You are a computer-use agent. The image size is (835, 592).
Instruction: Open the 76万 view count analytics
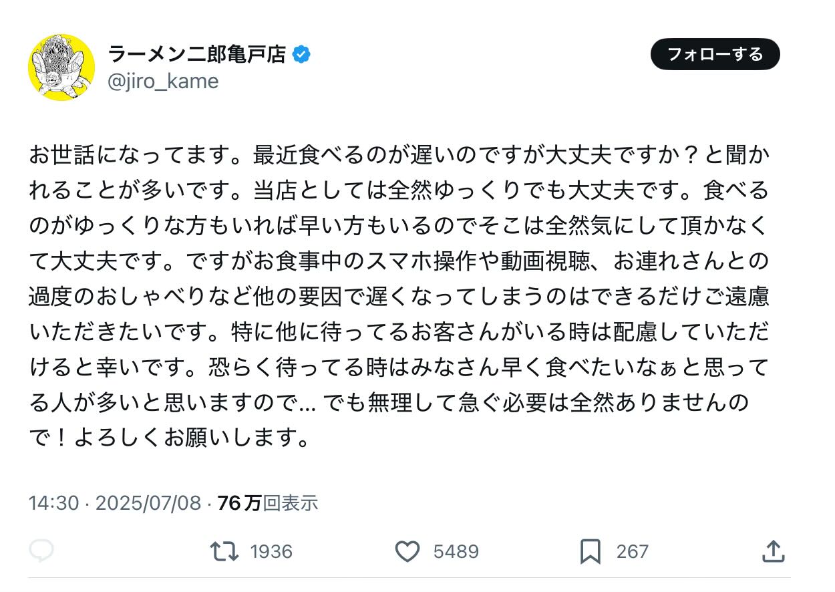[239, 502]
